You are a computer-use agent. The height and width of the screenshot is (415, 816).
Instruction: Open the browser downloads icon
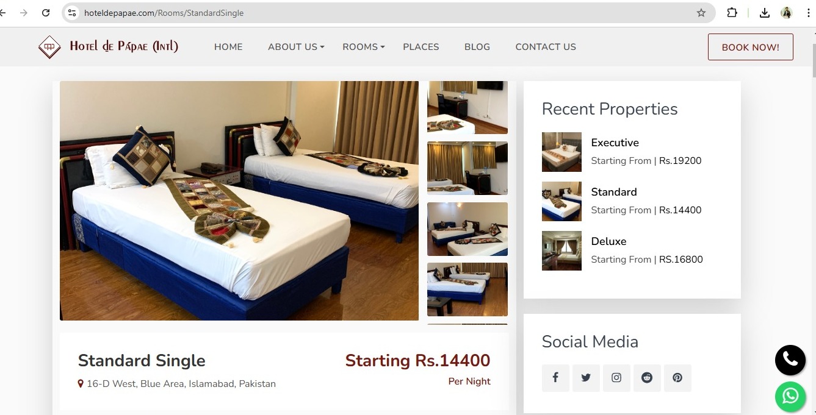pyautogui.click(x=764, y=13)
